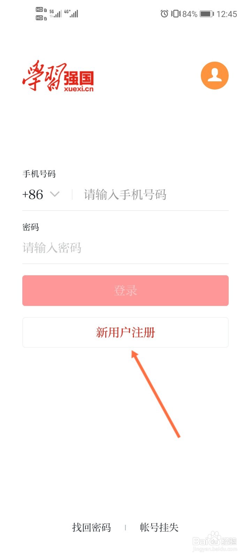Tap the 新用户注册 registration button
This screenshot has width=251, height=558.
pyautogui.click(x=125, y=332)
